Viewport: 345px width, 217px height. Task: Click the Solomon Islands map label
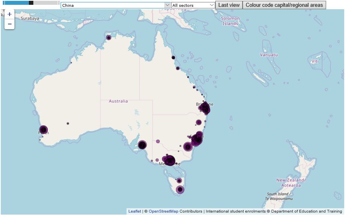tap(231, 21)
